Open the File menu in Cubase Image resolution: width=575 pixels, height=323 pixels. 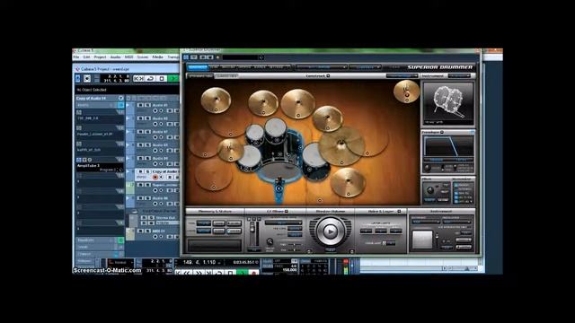76,57
